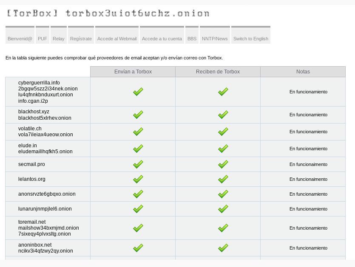Image resolution: width=355 pixels, height=267 pixels.
Task: Click the 'Reciben de Torbox' checkmark for toremail.net
Action: pos(223,228)
